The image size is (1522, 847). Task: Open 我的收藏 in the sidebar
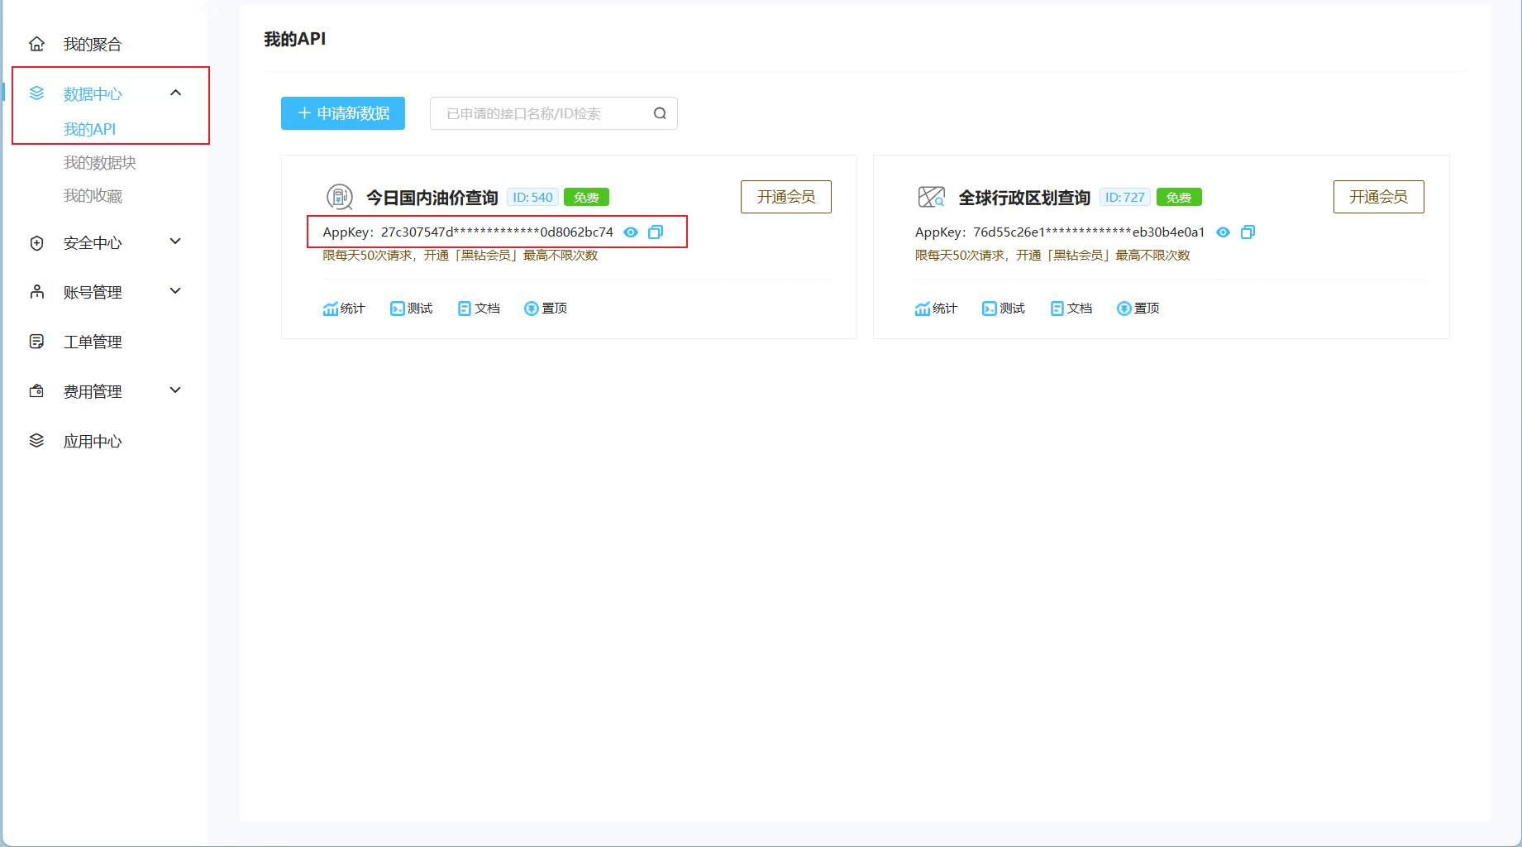pos(93,195)
